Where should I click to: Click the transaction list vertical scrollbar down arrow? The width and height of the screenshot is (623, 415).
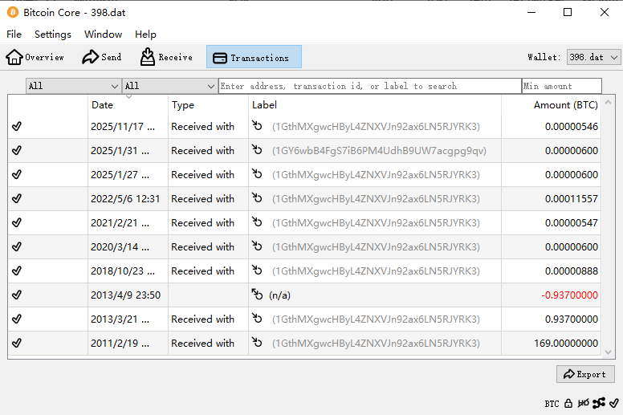607,352
